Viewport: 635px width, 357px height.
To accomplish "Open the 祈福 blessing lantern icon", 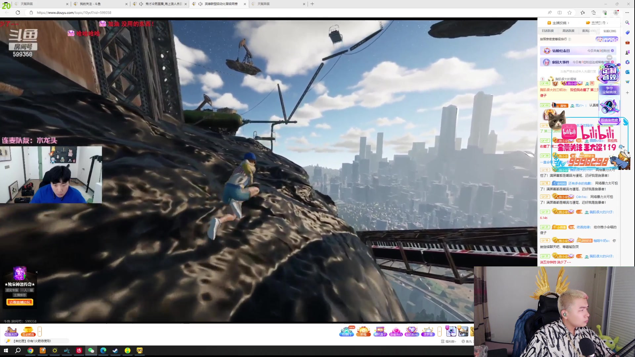I will coord(363,331).
